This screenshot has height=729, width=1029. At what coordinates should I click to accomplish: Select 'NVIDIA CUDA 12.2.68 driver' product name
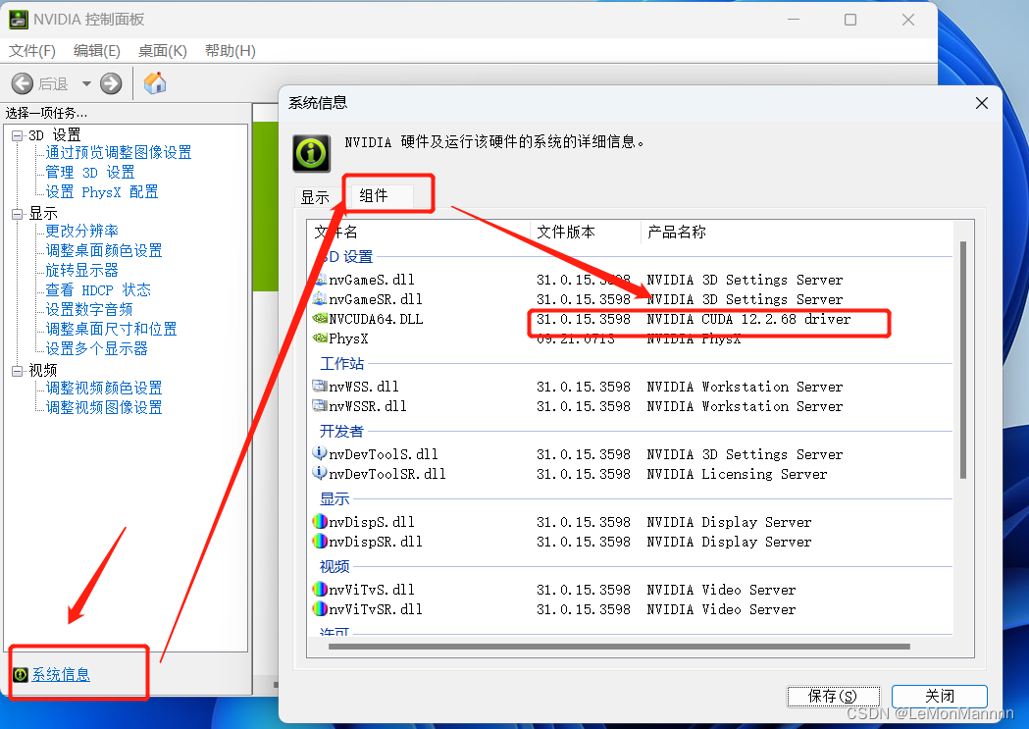pos(748,319)
